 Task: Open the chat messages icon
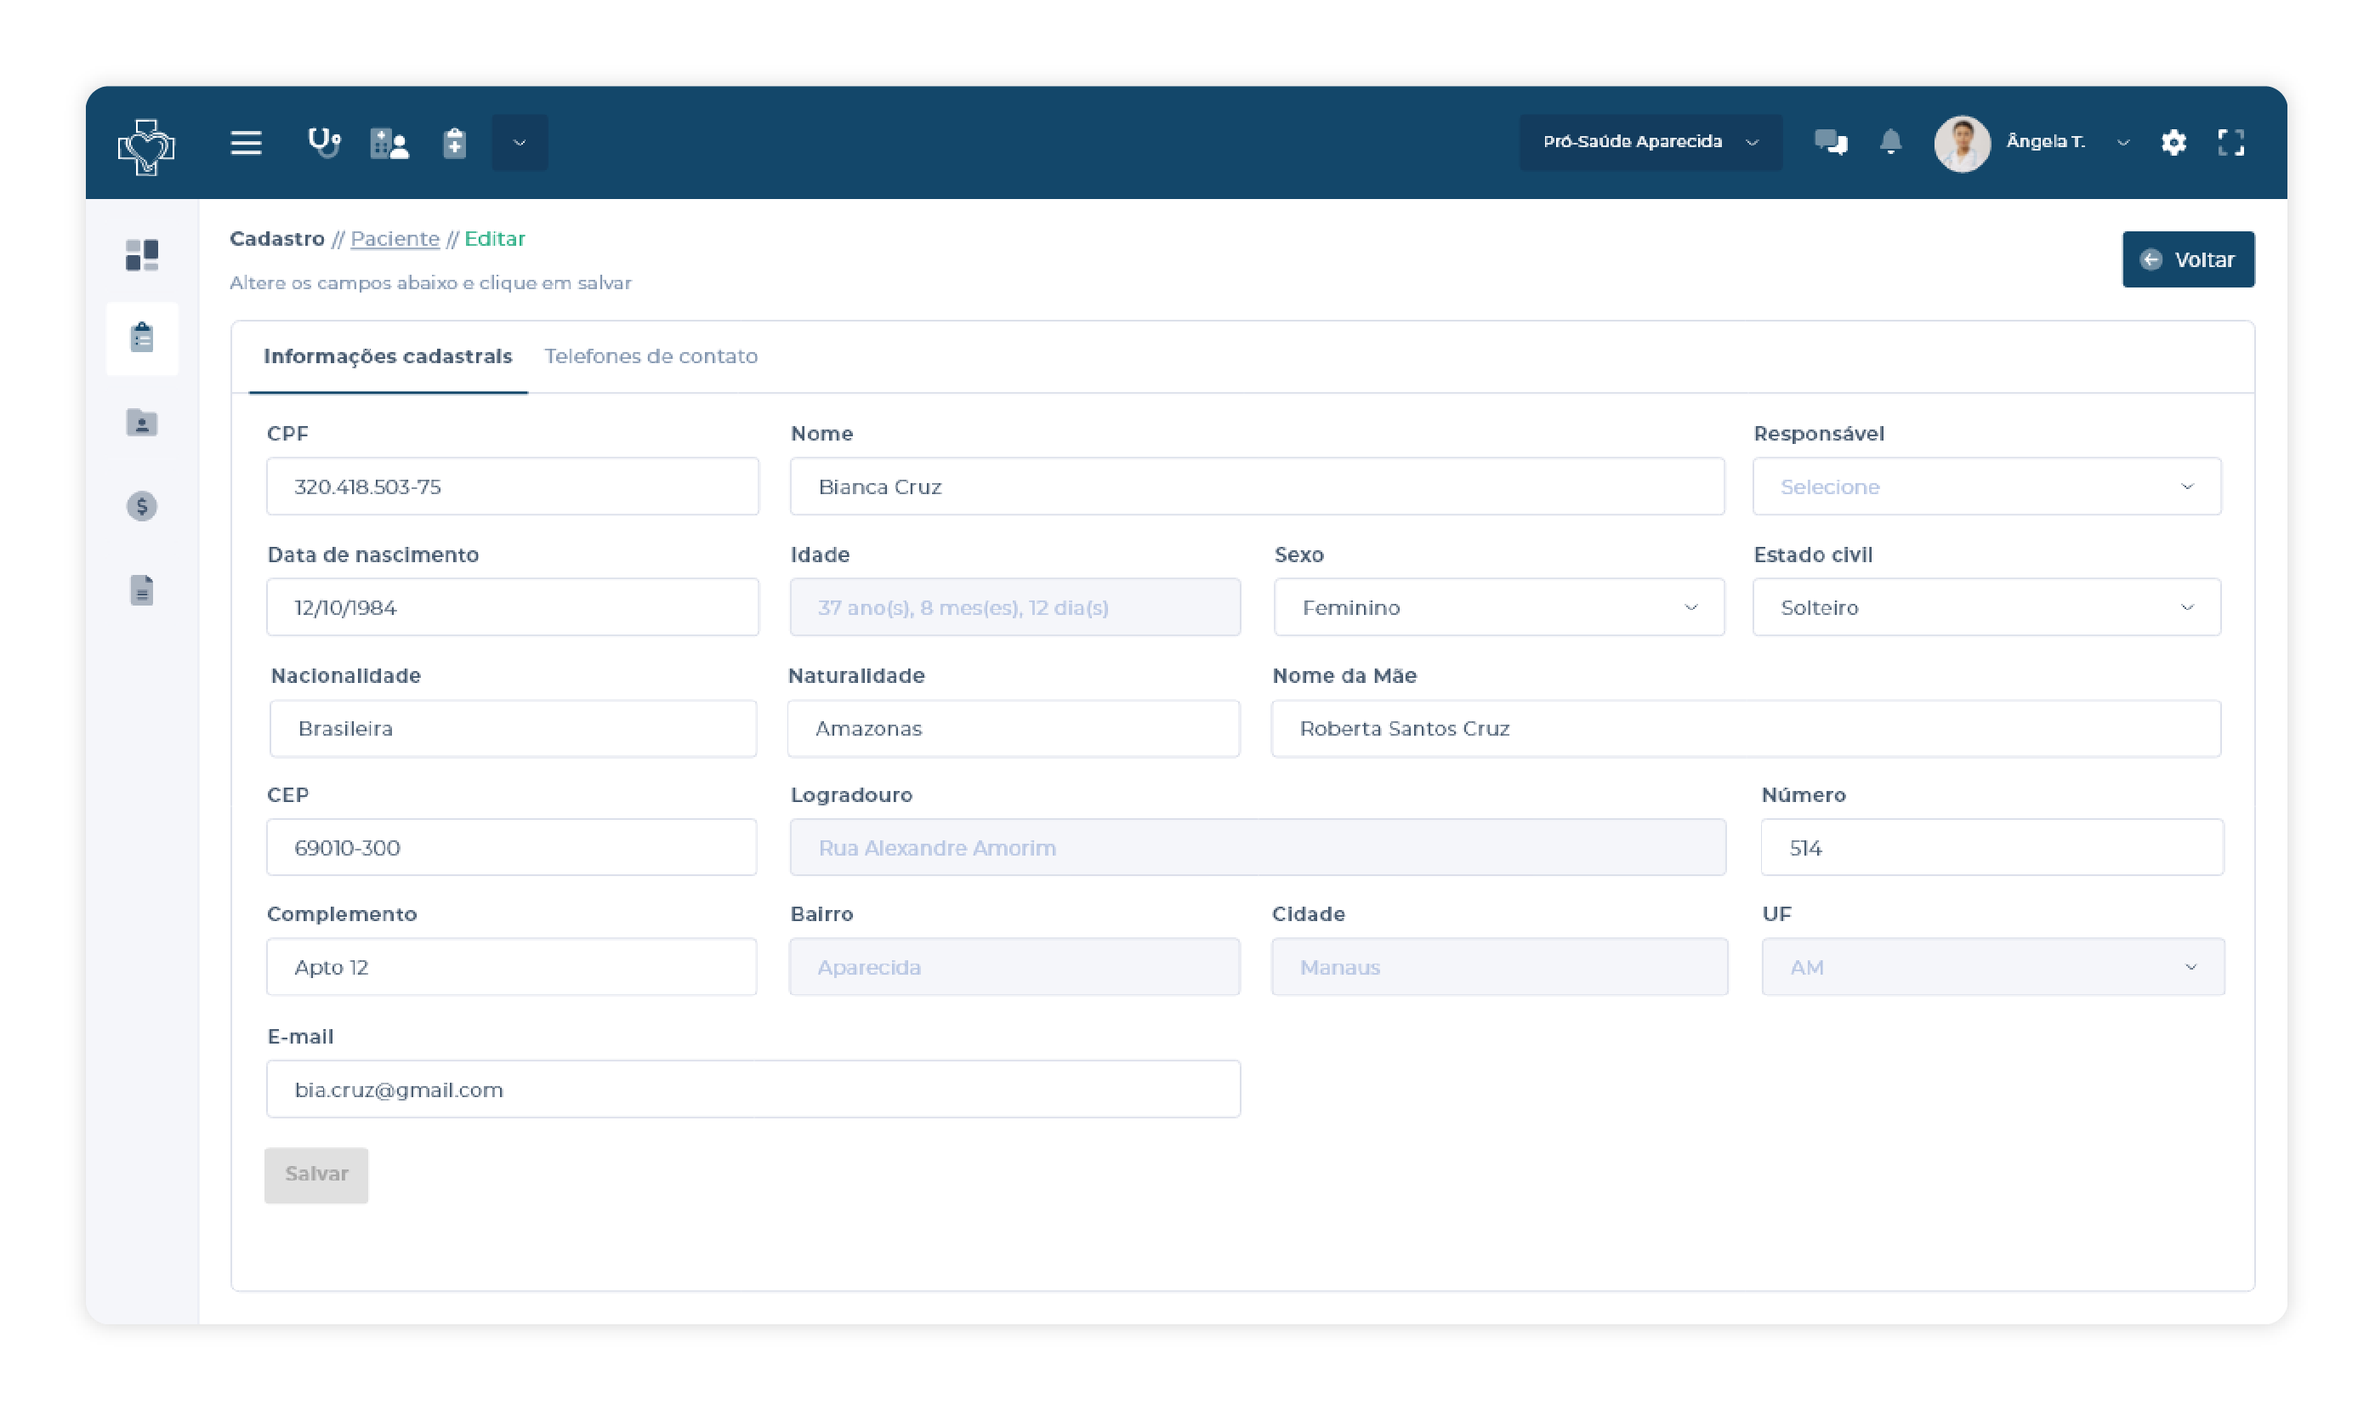coord(1829,143)
